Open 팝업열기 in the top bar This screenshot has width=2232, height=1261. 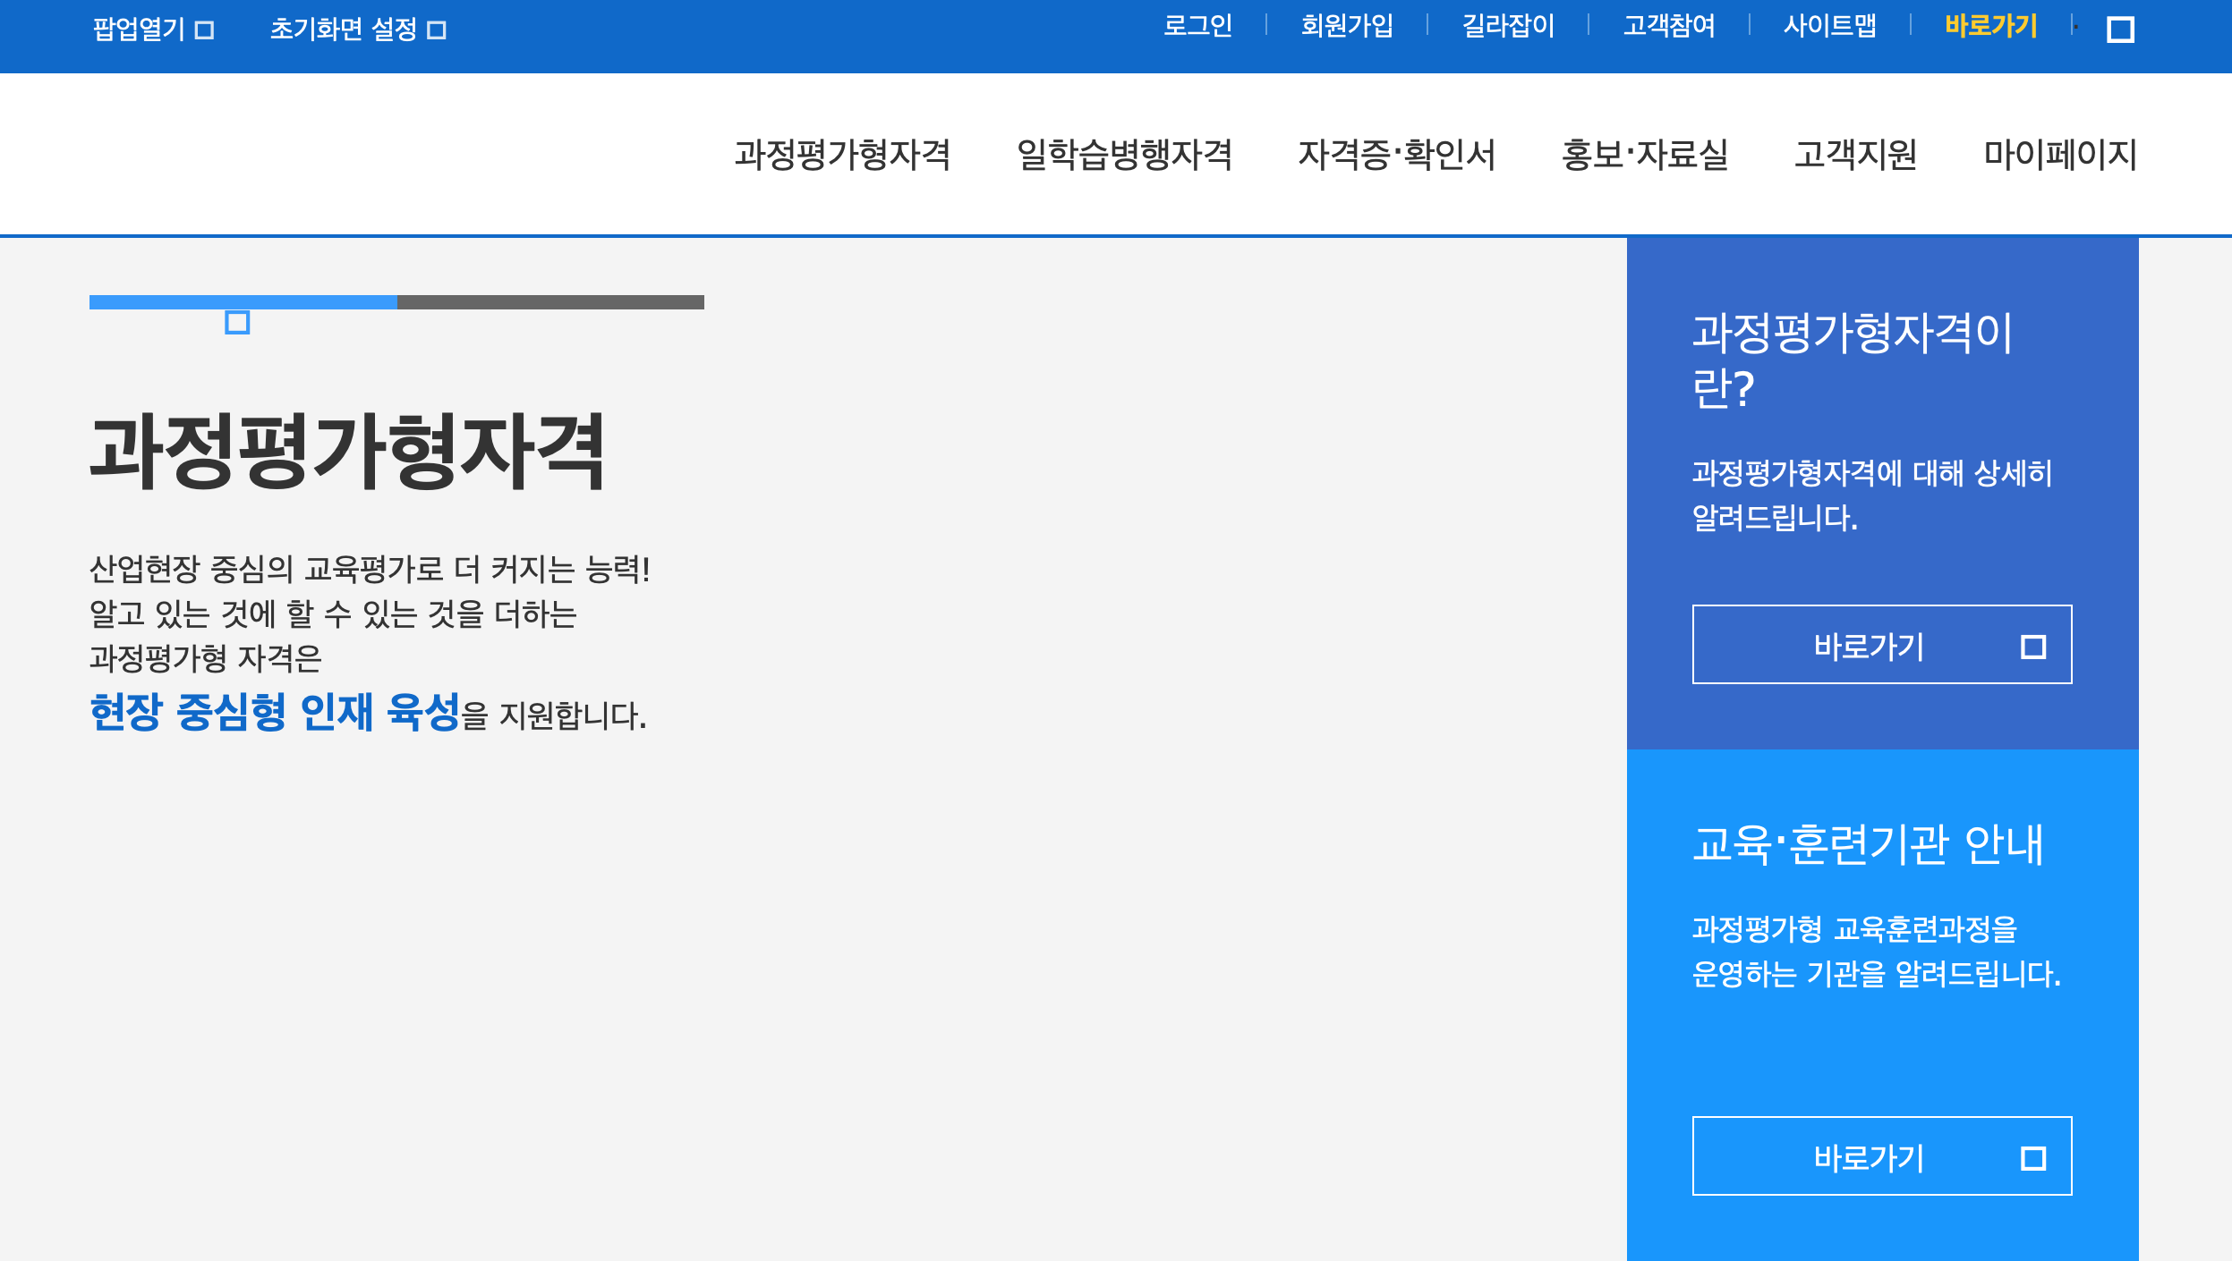point(140,30)
